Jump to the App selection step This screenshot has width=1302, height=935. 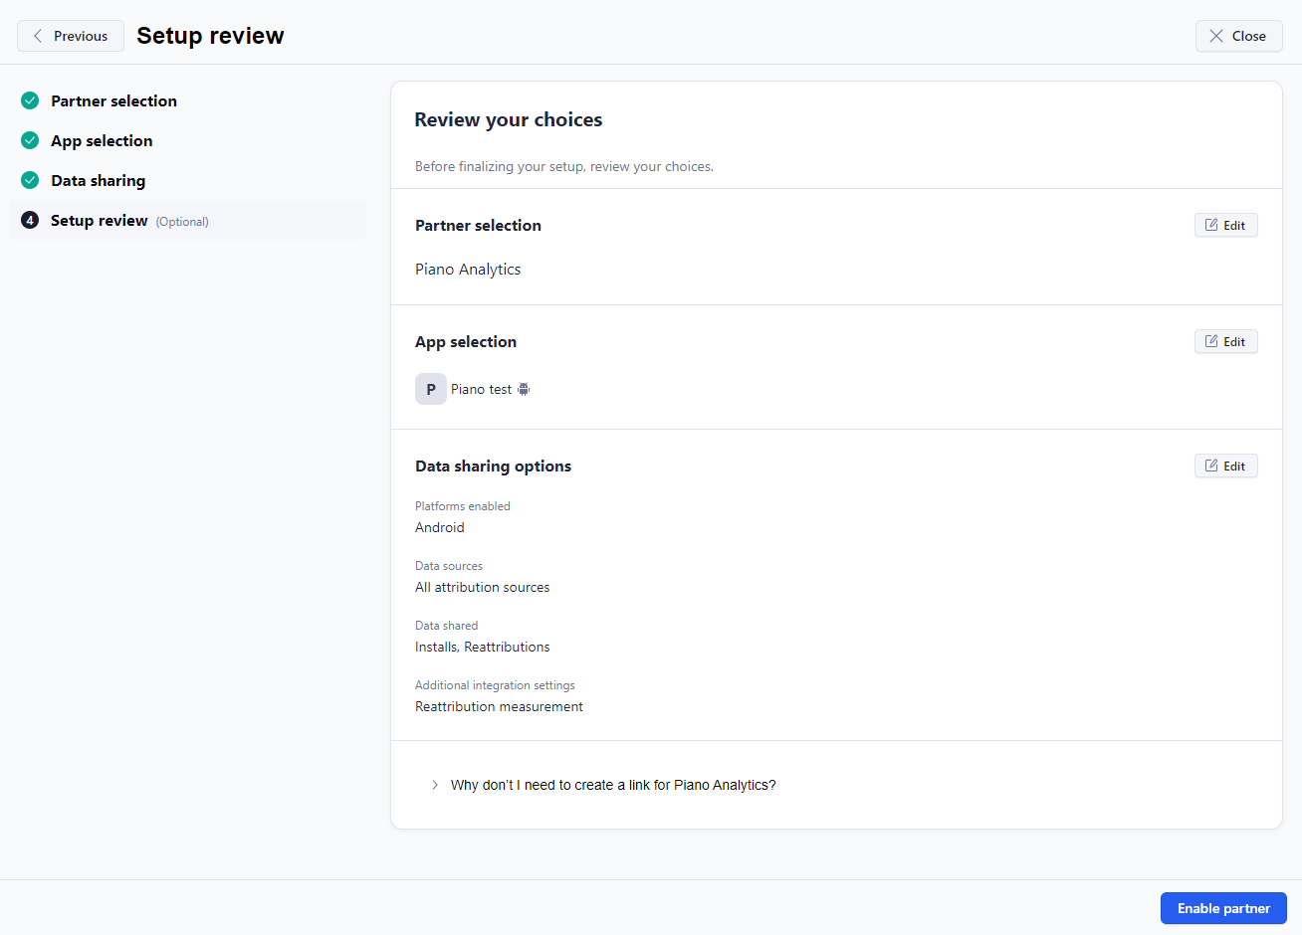pyautogui.click(x=102, y=140)
